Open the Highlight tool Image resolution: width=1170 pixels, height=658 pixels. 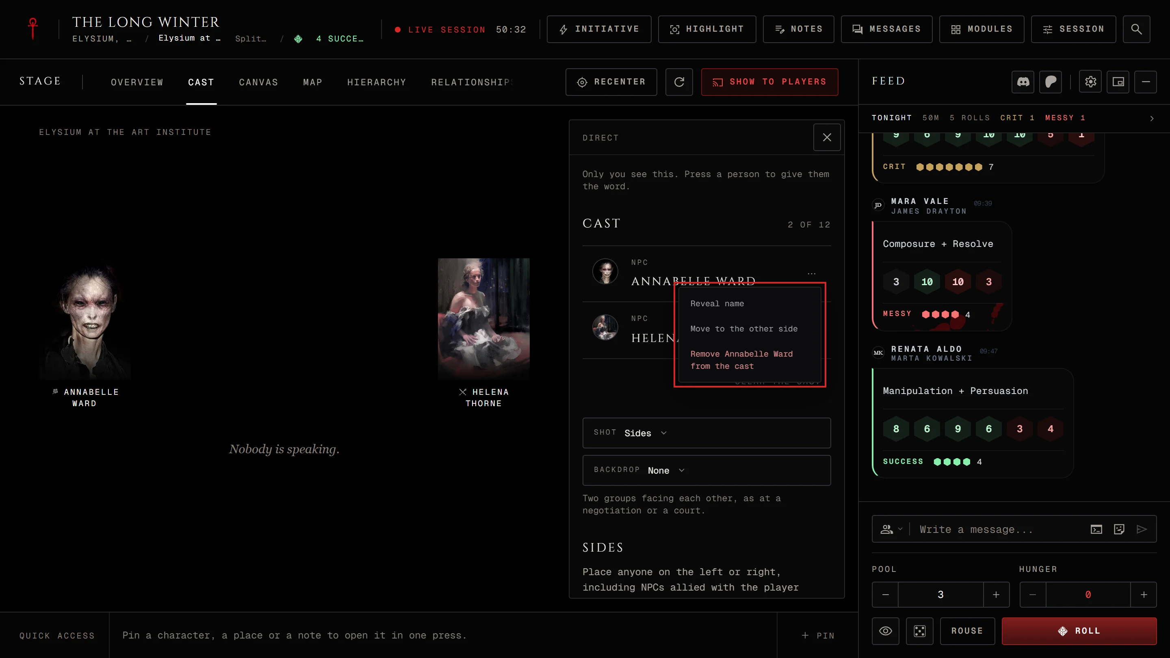pyautogui.click(x=707, y=29)
